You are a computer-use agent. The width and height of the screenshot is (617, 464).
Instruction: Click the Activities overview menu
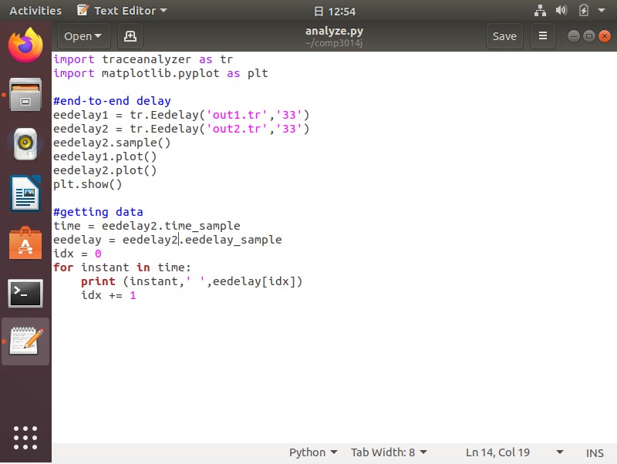35,11
